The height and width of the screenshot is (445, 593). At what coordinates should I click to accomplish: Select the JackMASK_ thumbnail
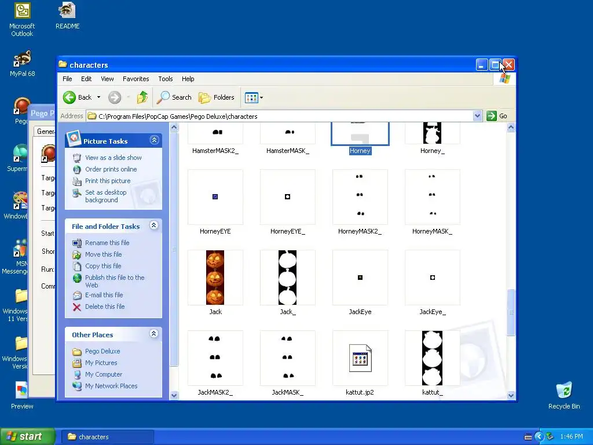[287, 358]
